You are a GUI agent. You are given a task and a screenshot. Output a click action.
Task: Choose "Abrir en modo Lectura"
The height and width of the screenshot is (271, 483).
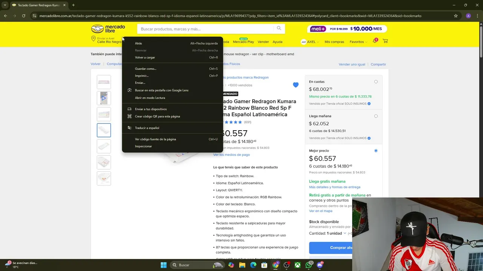172,98
